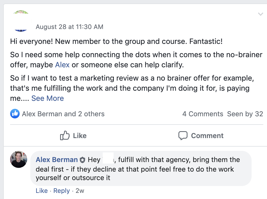This screenshot has width=267, height=199.
Task: Click the thumbs-up Like icon under the post
Action: pos(65,136)
